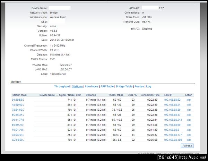Select the Stations monitor link

point(77,87)
